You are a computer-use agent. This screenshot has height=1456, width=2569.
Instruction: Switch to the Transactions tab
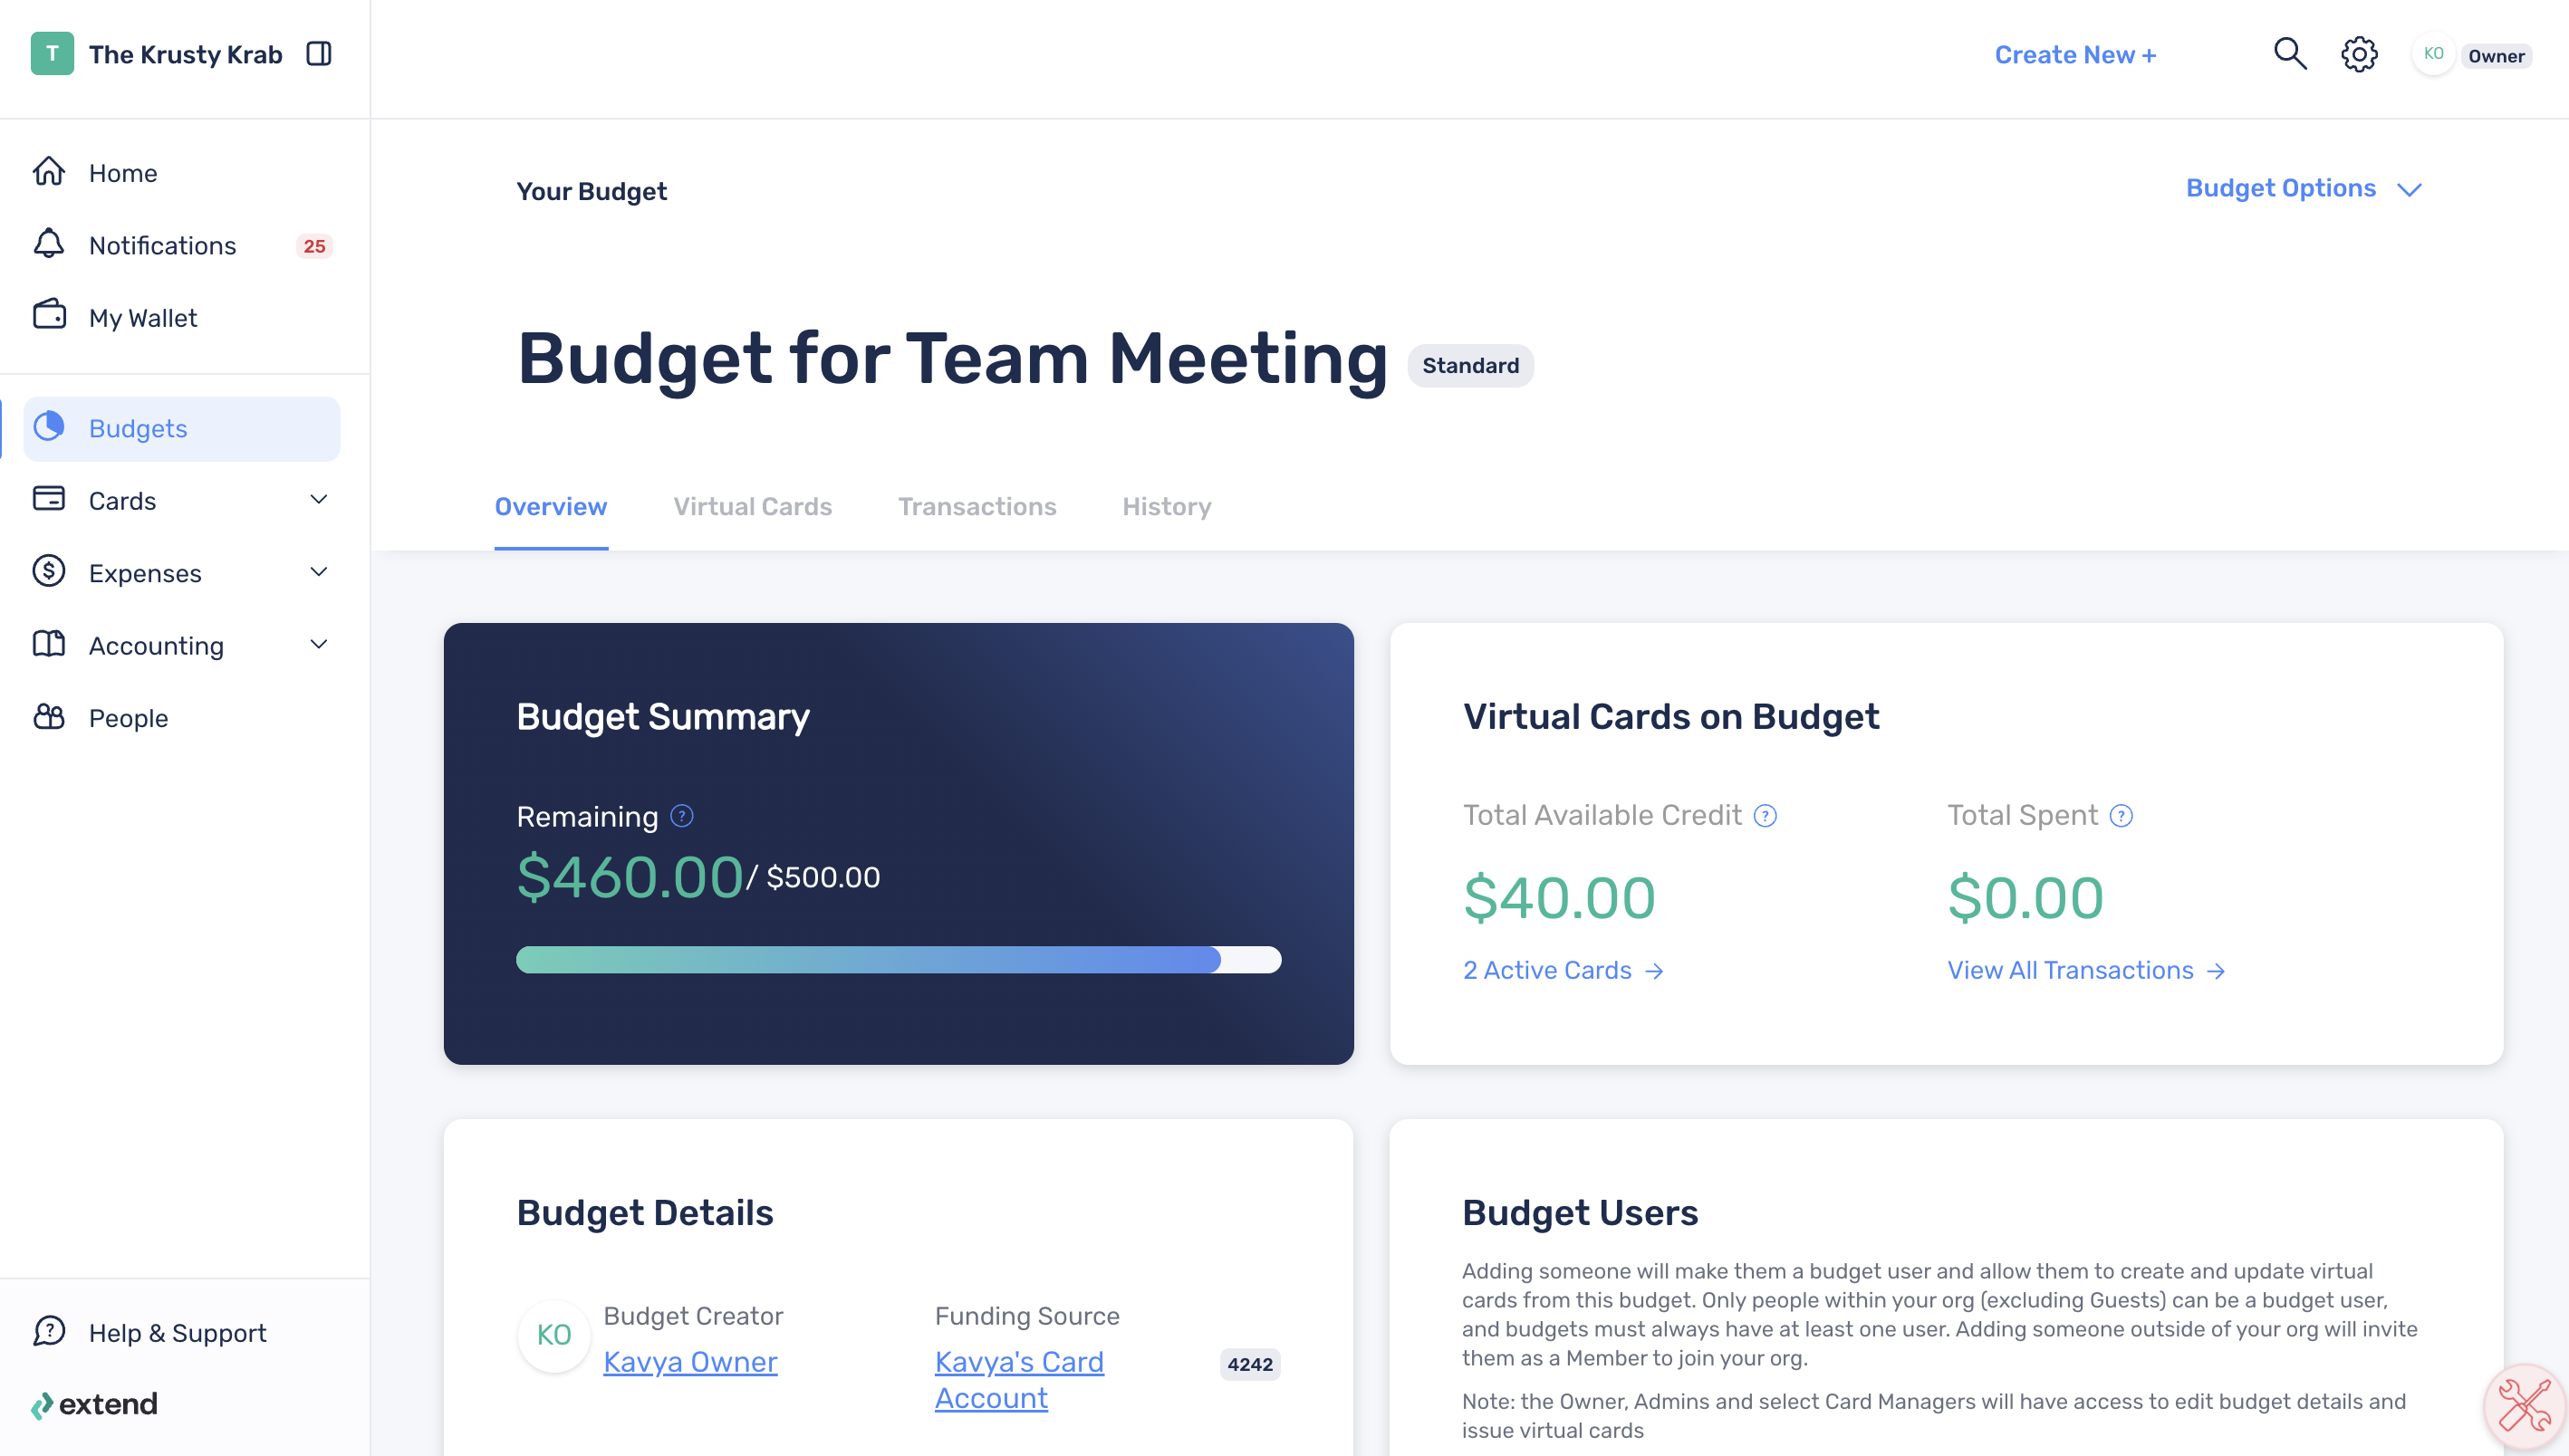(977, 507)
